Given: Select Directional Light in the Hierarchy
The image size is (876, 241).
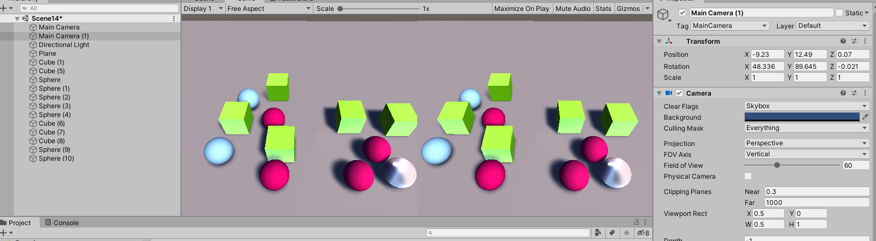Looking at the screenshot, I should (64, 45).
